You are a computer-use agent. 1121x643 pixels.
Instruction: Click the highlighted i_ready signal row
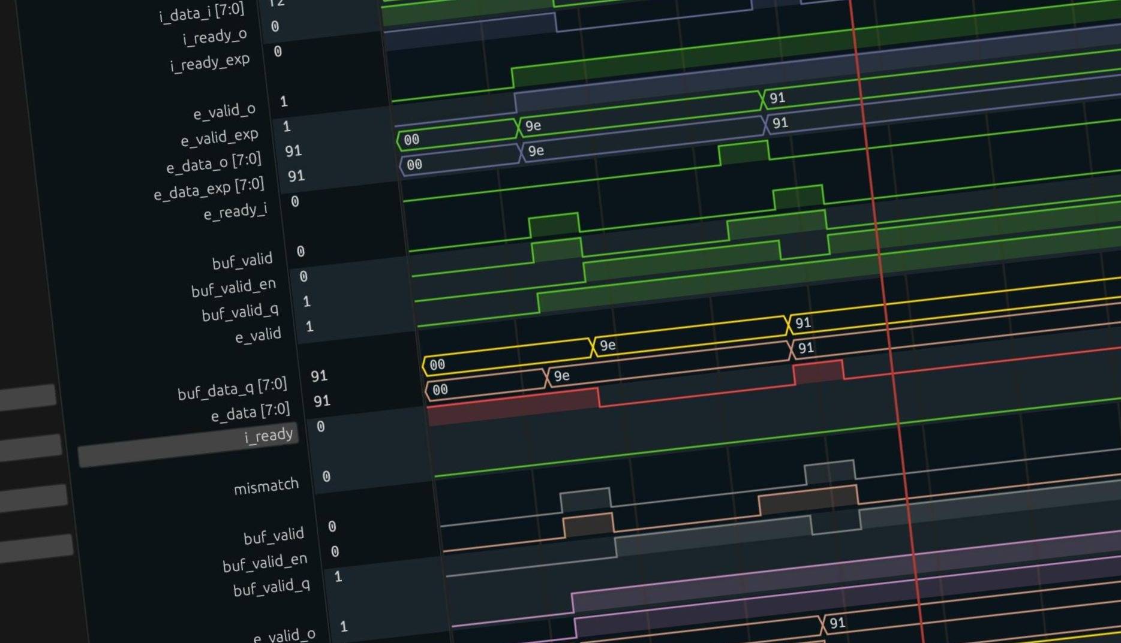(268, 435)
